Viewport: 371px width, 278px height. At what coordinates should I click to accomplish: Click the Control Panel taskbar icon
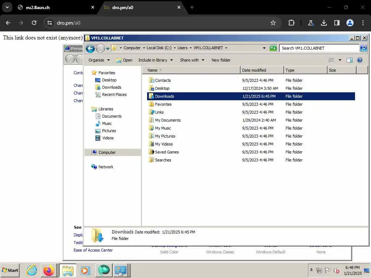click(121, 270)
